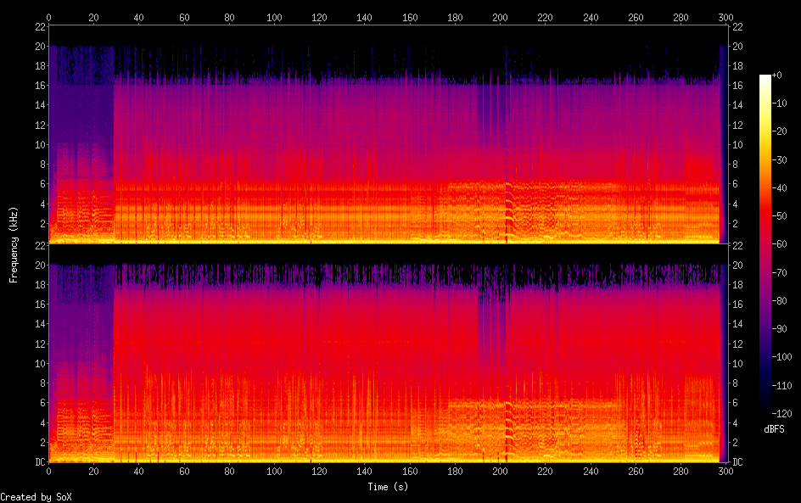Click the 22 kHz label at the top-left axis
This screenshot has width=801, height=503.
point(39,26)
